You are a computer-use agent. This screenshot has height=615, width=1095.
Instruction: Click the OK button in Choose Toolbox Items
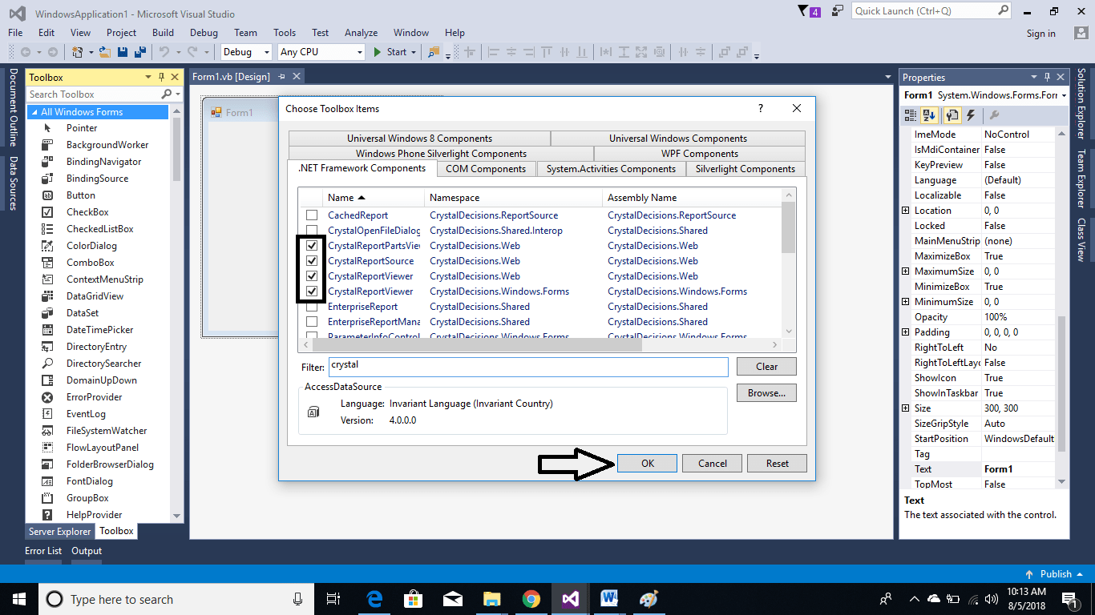point(646,463)
